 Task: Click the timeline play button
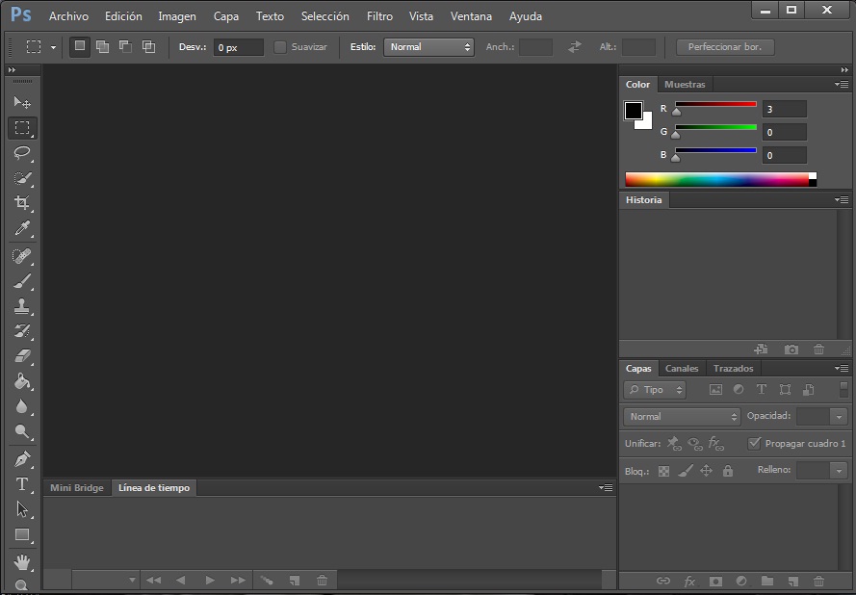tap(210, 581)
